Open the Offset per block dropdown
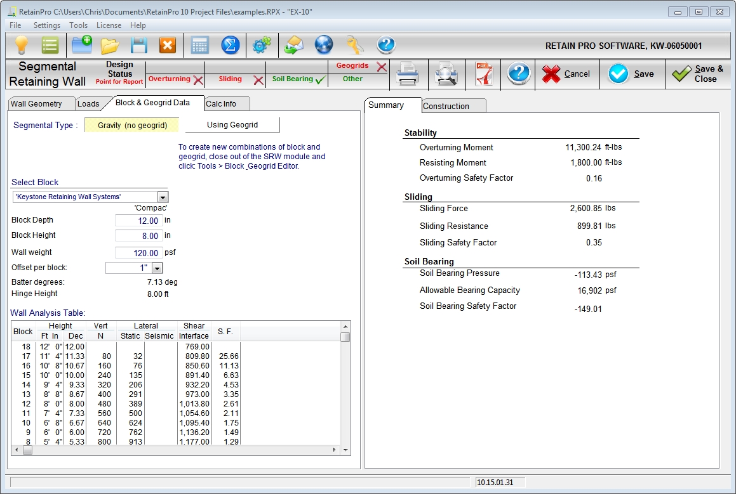Screen dimensions: 736x494 click(x=157, y=268)
